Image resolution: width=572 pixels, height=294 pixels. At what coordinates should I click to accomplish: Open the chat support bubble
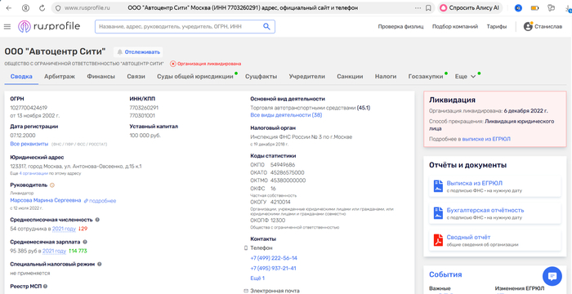pyautogui.click(x=552, y=276)
